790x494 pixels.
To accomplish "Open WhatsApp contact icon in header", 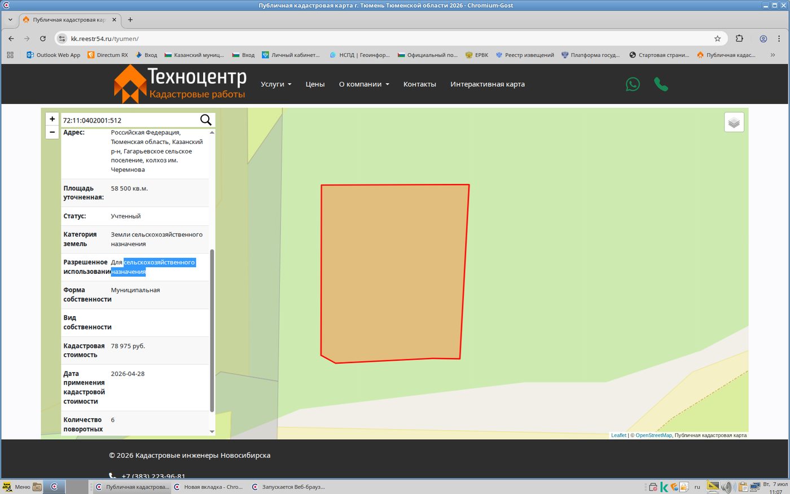I will 633,84.
